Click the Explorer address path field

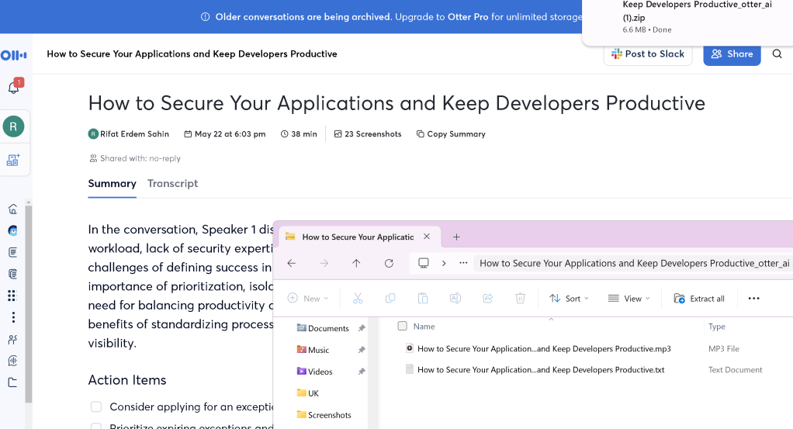click(633, 263)
